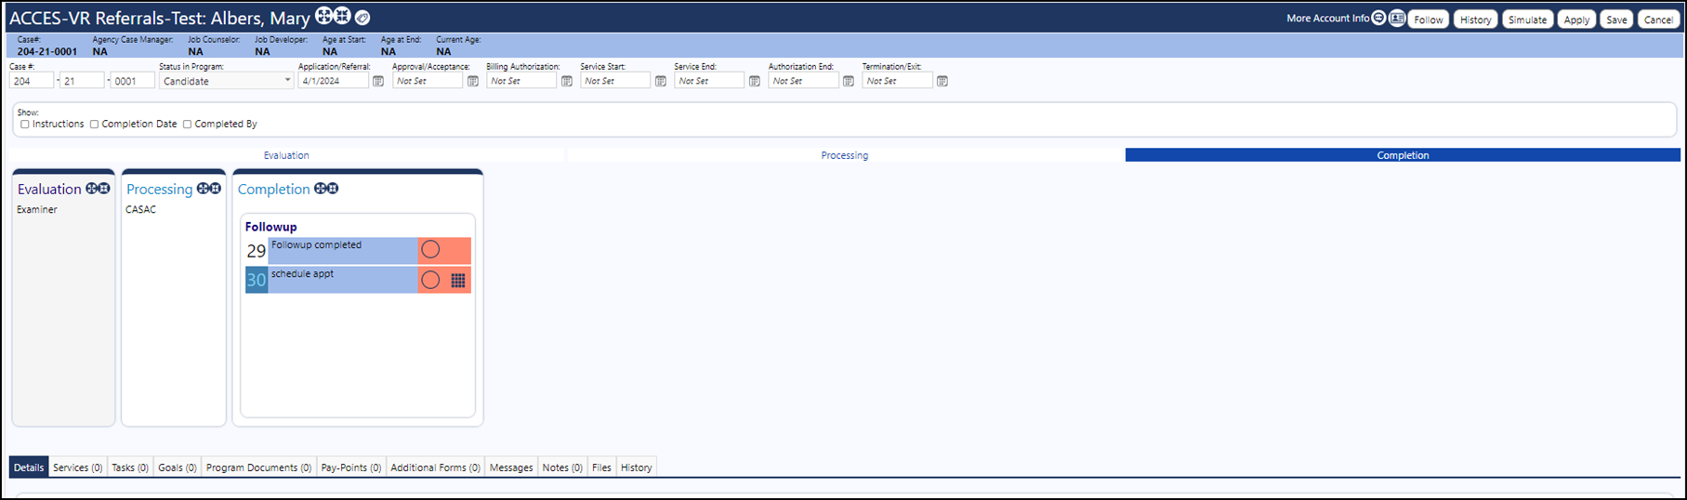This screenshot has height=500, width=1687.
Task: Click the expand icon on Processing card
Action: pyautogui.click(x=203, y=189)
